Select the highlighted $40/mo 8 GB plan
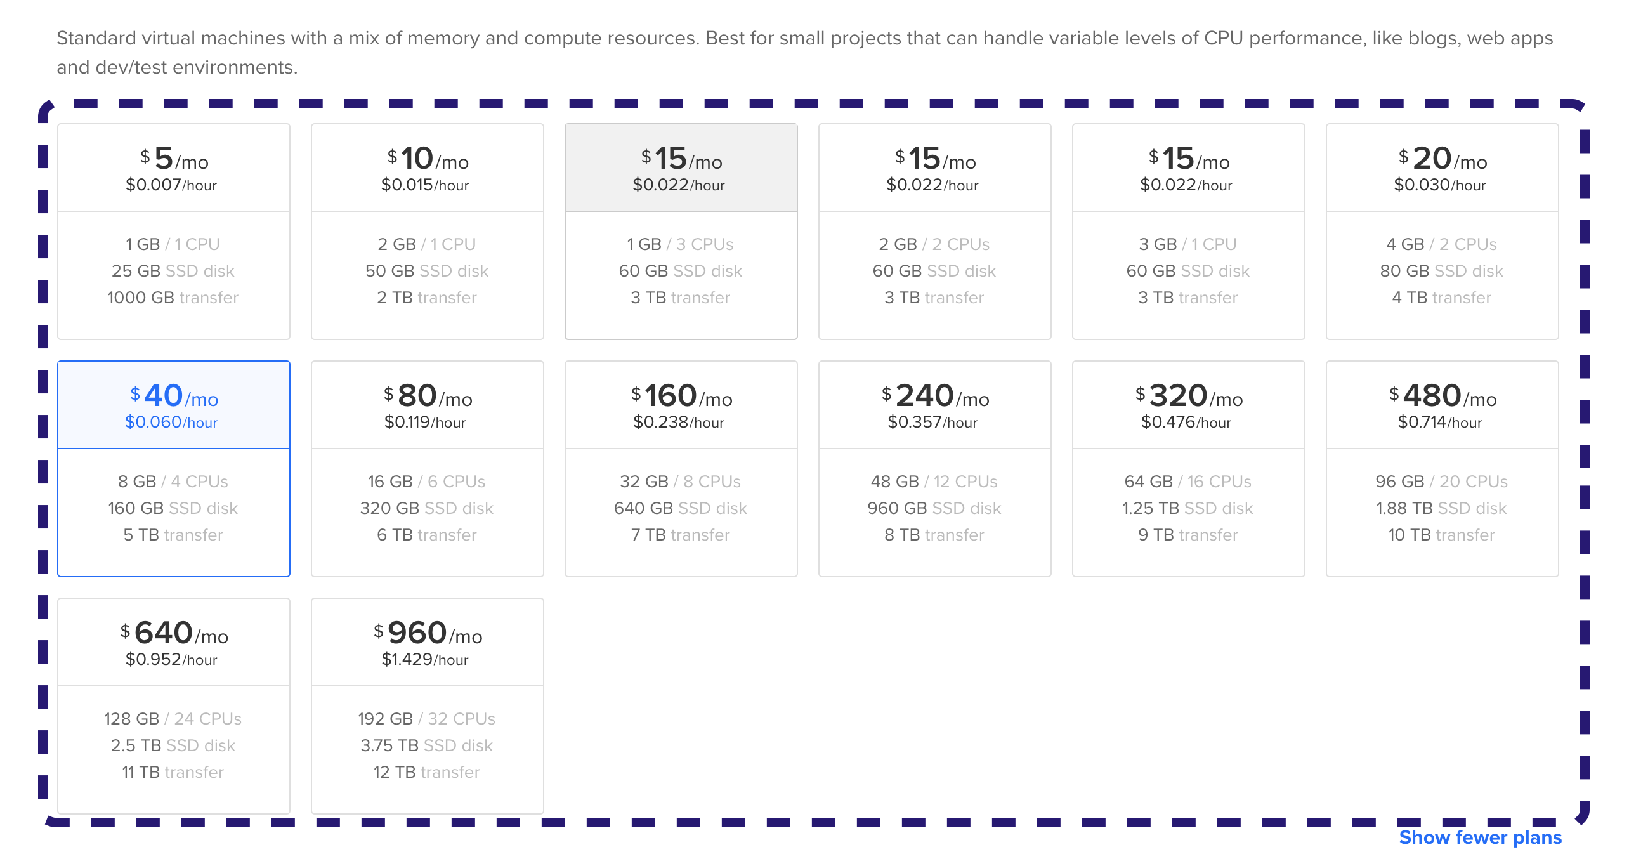This screenshot has height=859, width=1629. [x=174, y=469]
